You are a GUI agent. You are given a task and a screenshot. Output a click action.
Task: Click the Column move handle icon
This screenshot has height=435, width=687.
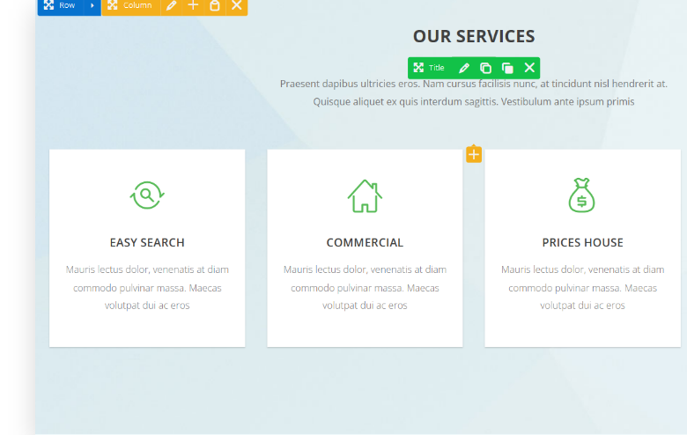(x=113, y=5)
